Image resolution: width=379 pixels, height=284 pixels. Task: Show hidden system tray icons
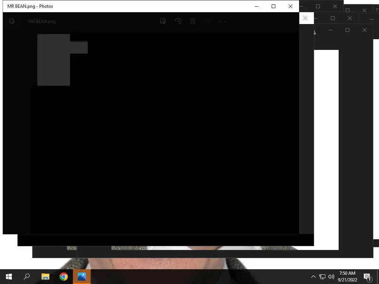point(313,277)
